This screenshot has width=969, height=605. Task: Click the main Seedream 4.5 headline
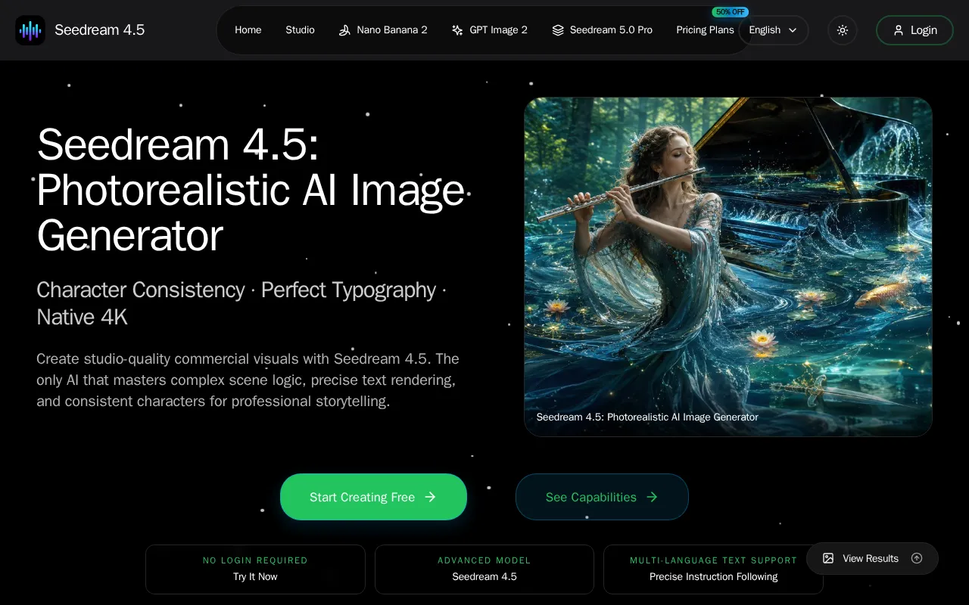pos(251,190)
